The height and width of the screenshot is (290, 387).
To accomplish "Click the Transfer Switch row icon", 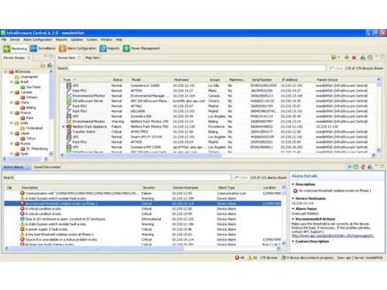I will point(69,132).
